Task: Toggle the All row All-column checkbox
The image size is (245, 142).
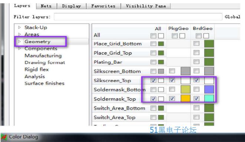Action: (153, 36)
